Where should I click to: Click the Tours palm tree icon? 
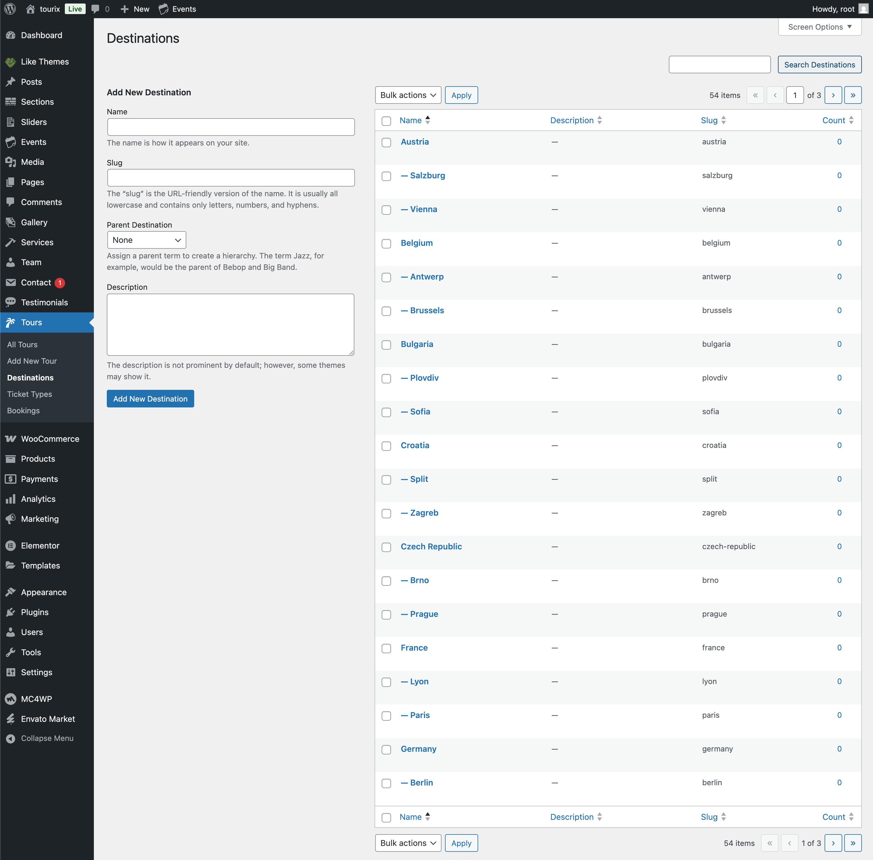point(11,323)
